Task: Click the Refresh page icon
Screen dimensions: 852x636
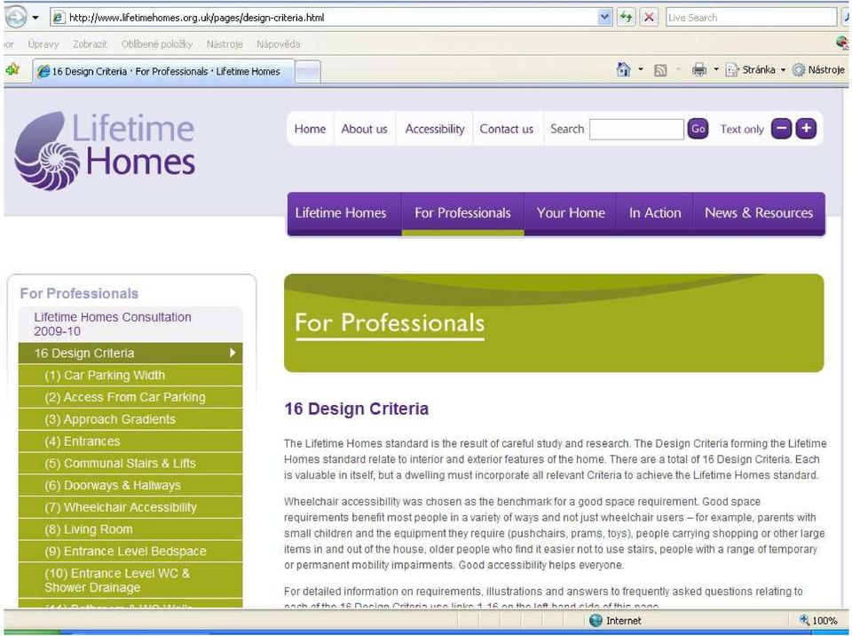Action: 627,18
